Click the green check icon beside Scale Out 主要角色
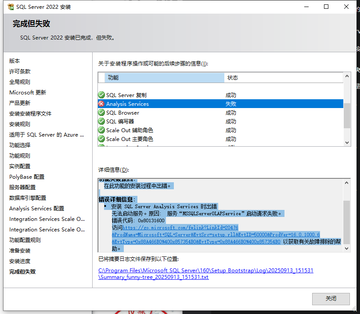Viewport: 360px width, 314px height. [101, 139]
